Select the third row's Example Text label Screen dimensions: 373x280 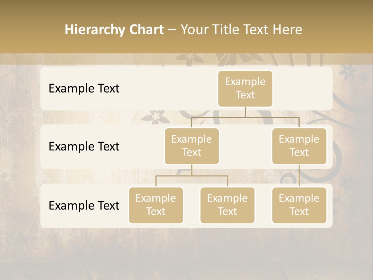click(84, 205)
